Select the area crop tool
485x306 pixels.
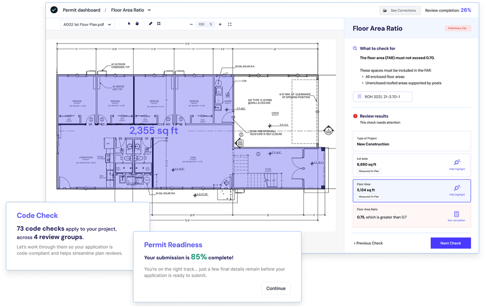click(x=159, y=24)
